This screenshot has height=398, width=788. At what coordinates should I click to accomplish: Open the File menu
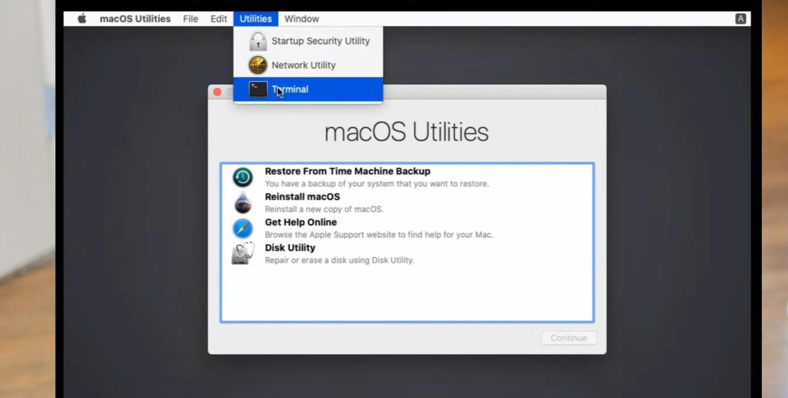click(x=191, y=19)
